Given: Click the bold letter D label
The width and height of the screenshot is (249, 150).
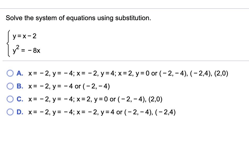Looking at the screenshot, I should [19, 112].
